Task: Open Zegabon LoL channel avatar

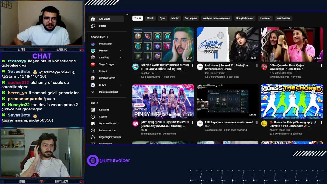Action: click(x=135, y=67)
